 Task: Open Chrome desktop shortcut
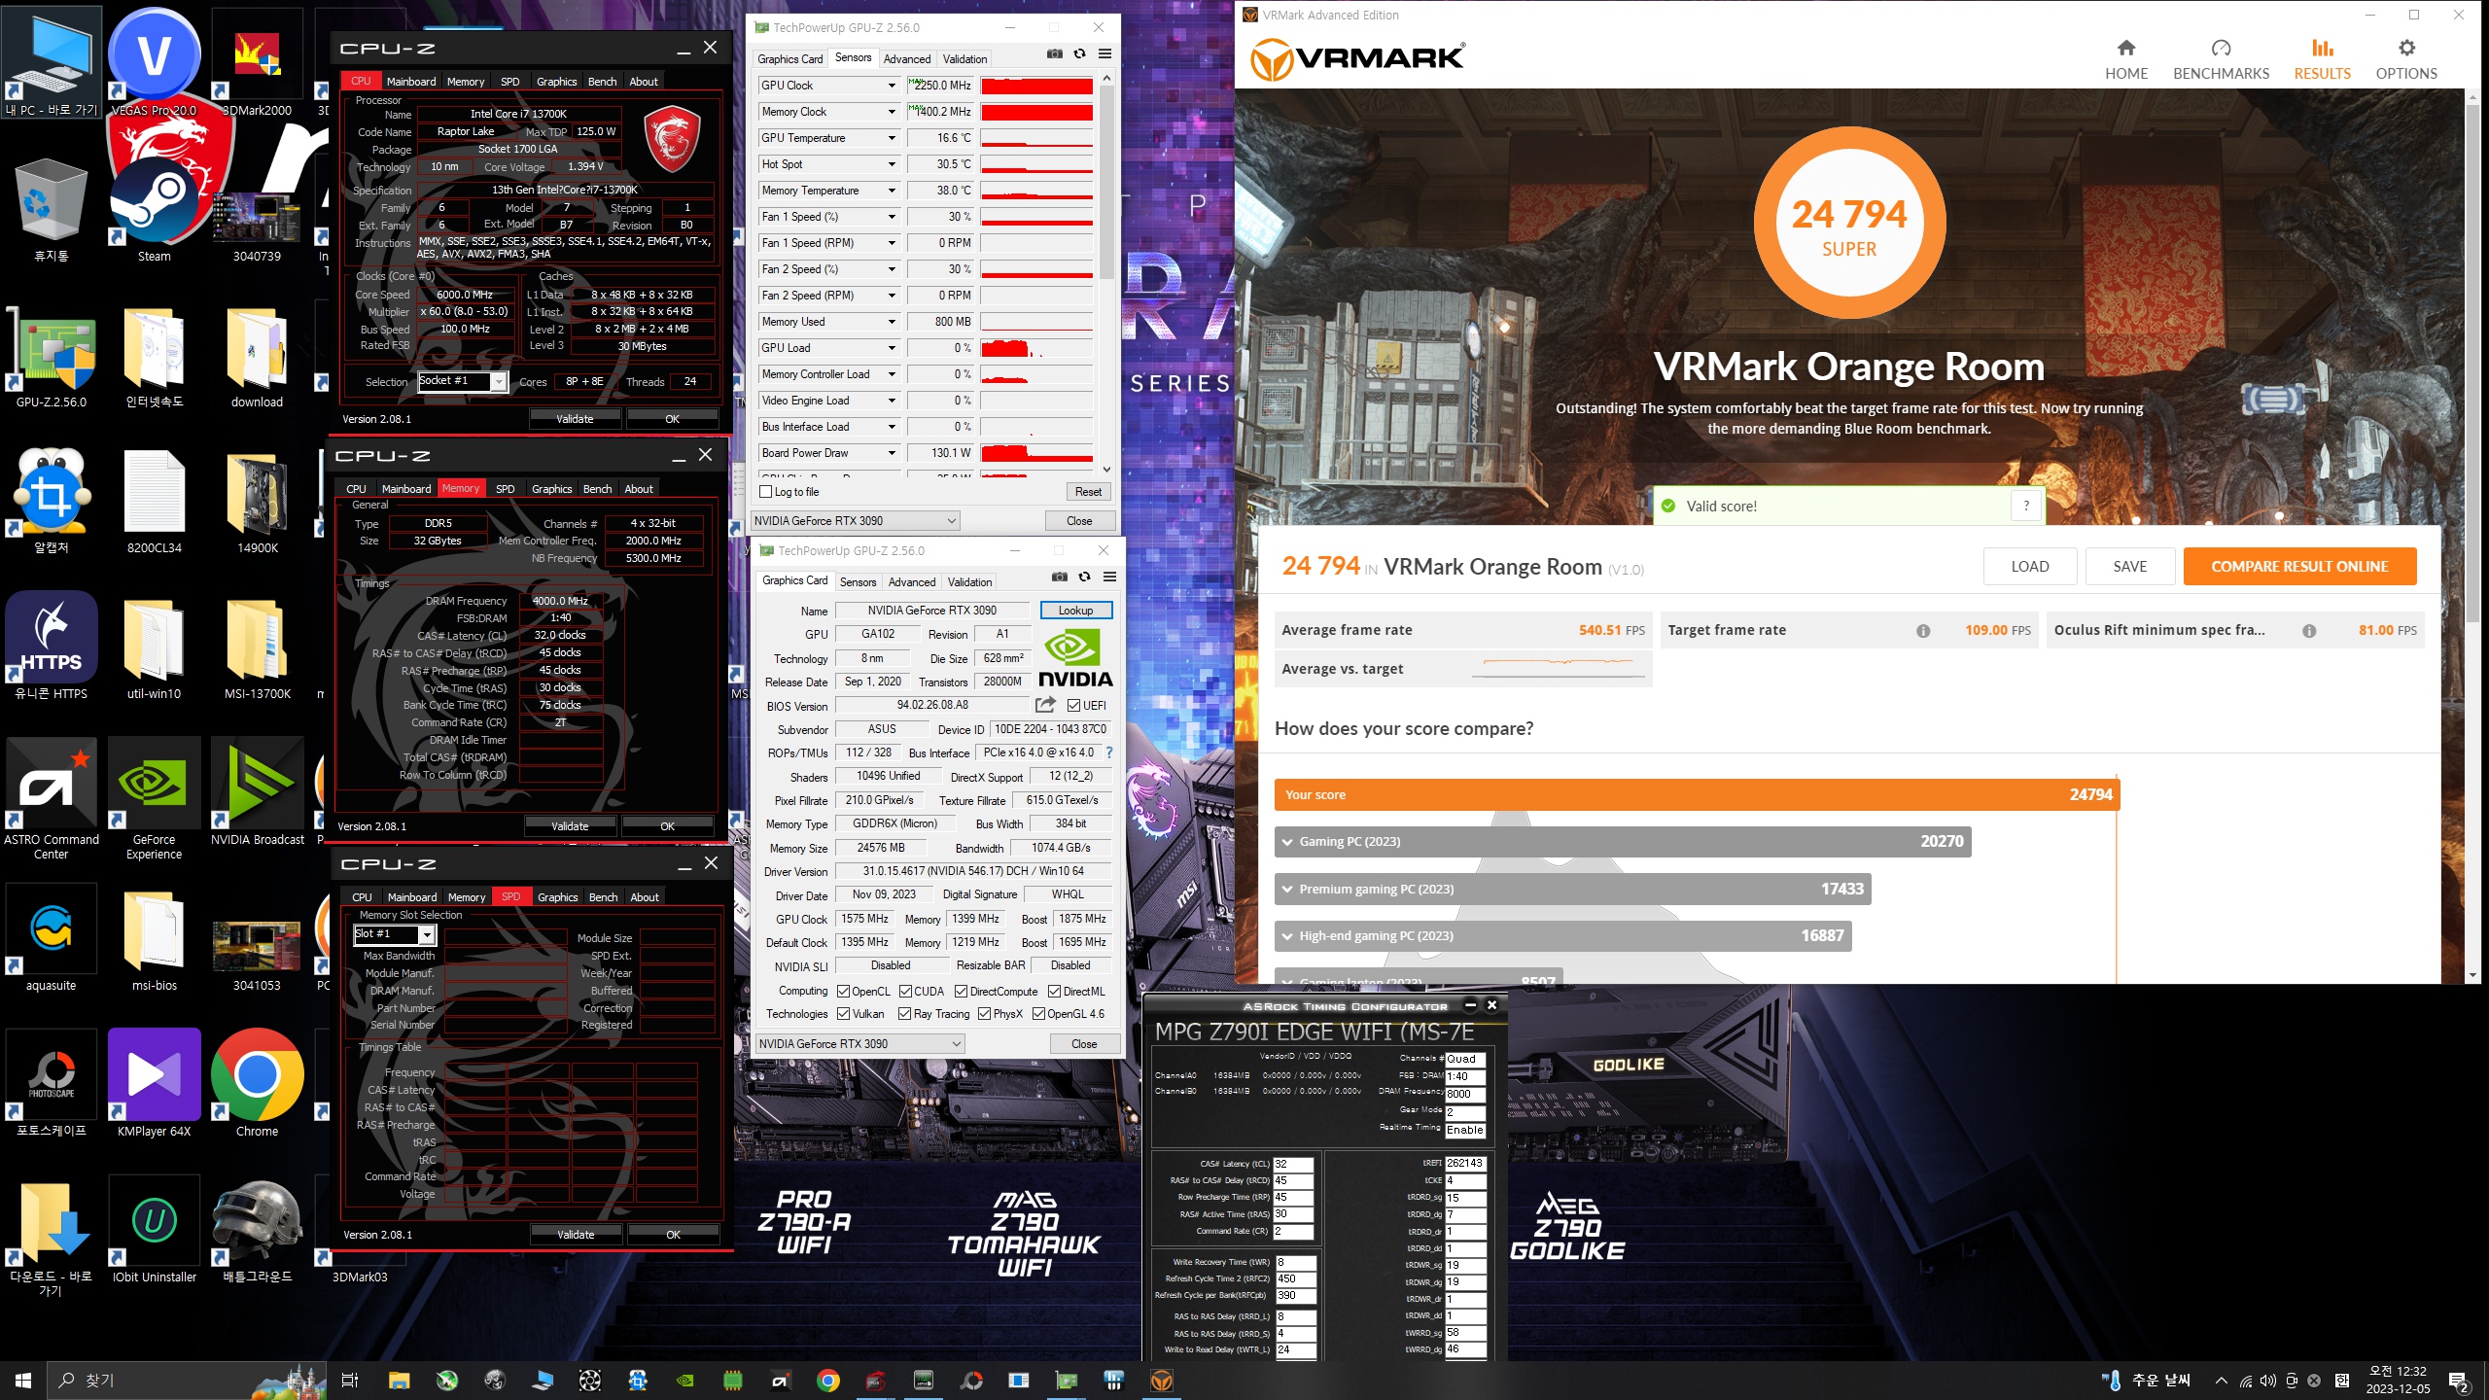pos(257,1084)
